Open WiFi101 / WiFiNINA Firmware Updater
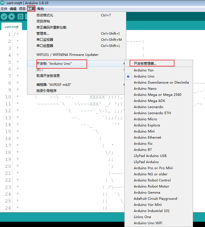The image size is (205, 227). pyautogui.click(x=67, y=55)
